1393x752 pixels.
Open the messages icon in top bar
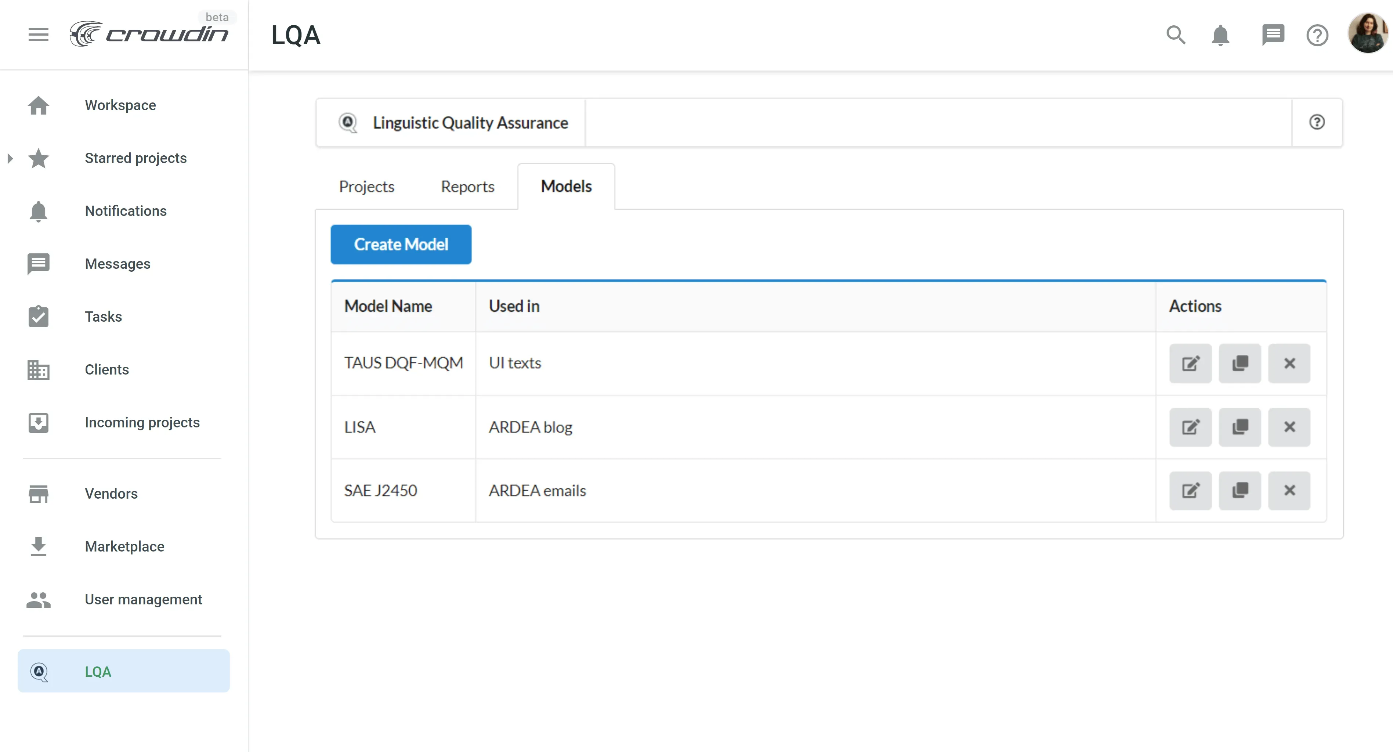point(1273,35)
